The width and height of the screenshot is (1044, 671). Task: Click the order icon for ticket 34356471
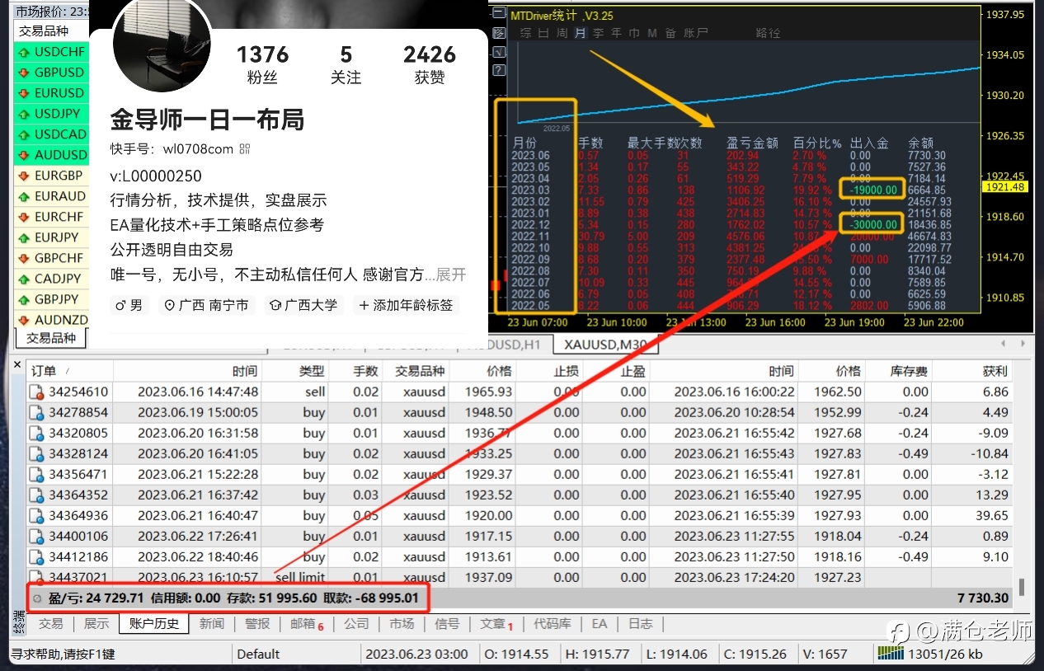pyautogui.click(x=35, y=475)
